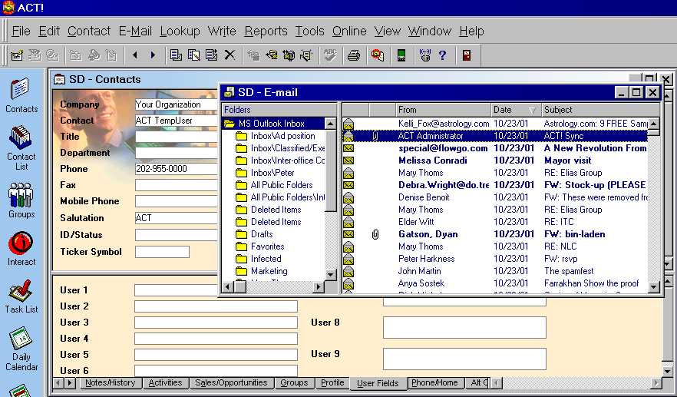Viewport: 677px width, 397px height.
Task: Open the Online menu
Action: click(349, 31)
